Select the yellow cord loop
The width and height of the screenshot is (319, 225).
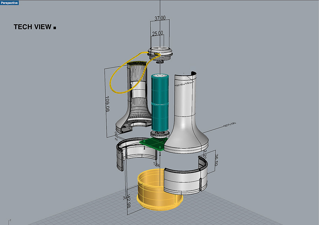click(x=114, y=80)
